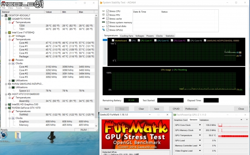The height and width of the screenshot is (155, 250).
Task: Click the Clear button in AIDA64
Action: (x=141, y=109)
